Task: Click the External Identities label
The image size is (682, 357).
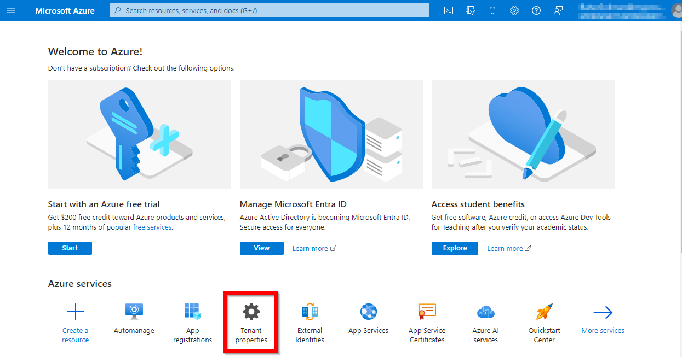Action: pos(310,335)
